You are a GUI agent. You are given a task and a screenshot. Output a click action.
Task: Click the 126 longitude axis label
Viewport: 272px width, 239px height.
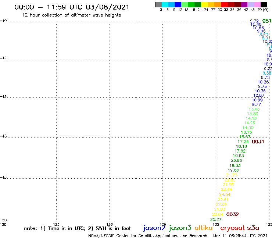[x=110, y=224]
